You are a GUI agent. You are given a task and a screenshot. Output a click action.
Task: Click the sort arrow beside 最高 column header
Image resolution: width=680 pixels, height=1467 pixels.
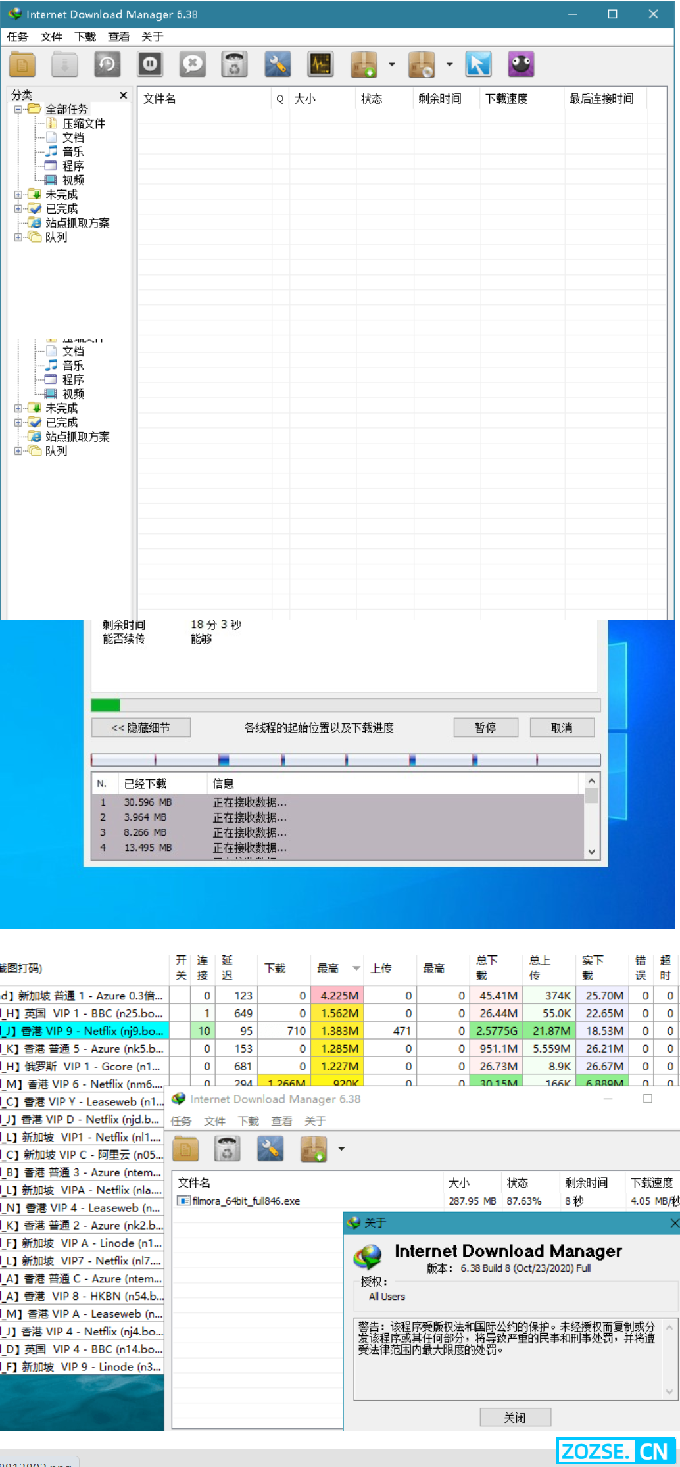356,968
